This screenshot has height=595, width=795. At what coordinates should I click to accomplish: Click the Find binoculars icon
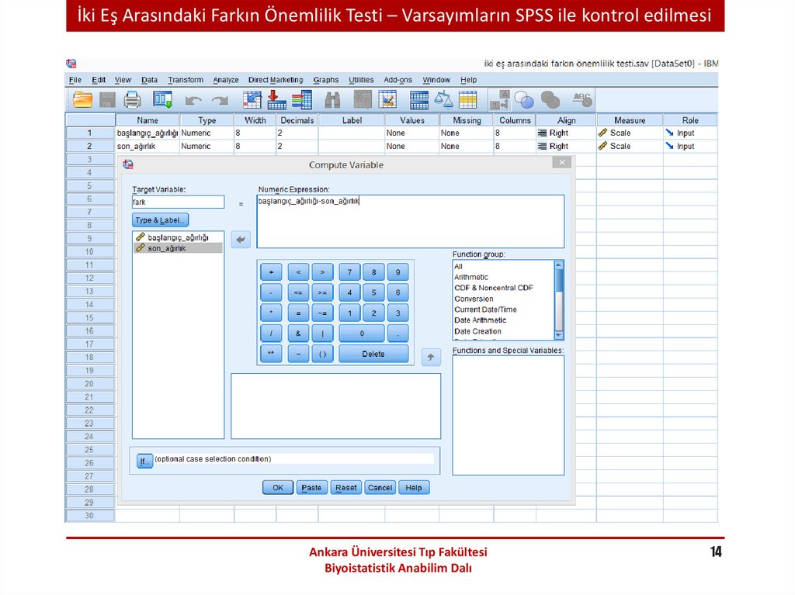click(x=333, y=99)
